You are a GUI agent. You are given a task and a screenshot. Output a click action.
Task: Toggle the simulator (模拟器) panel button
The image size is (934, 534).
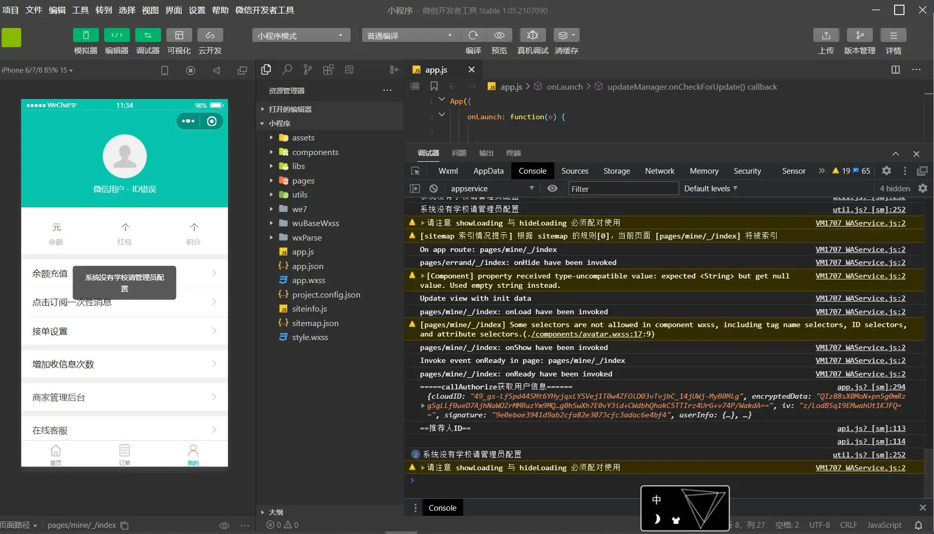pyautogui.click(x=85, y=35)
